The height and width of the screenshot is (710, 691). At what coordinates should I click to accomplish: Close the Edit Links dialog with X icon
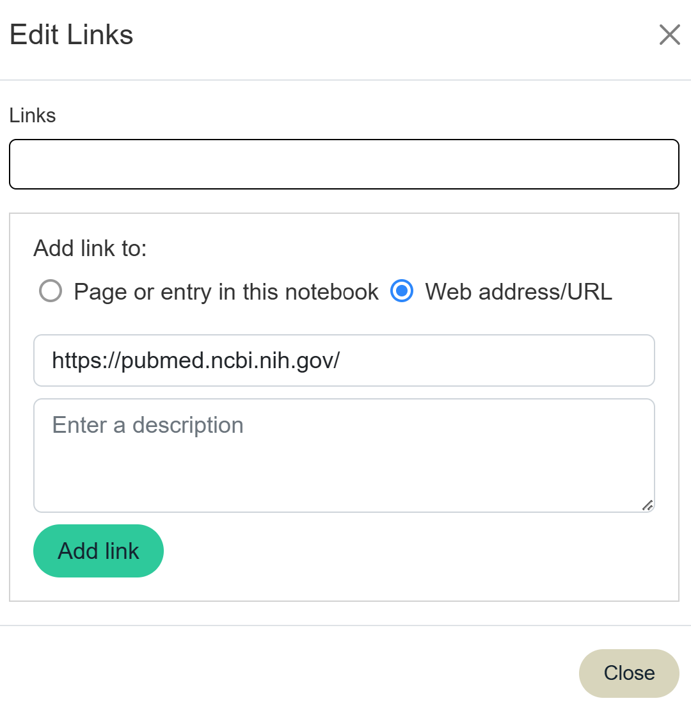[x=669, y=35]
